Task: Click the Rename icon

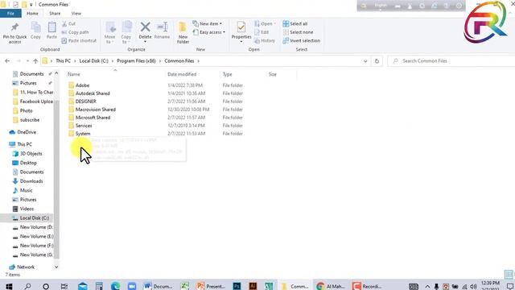Action: pos(163,27)
